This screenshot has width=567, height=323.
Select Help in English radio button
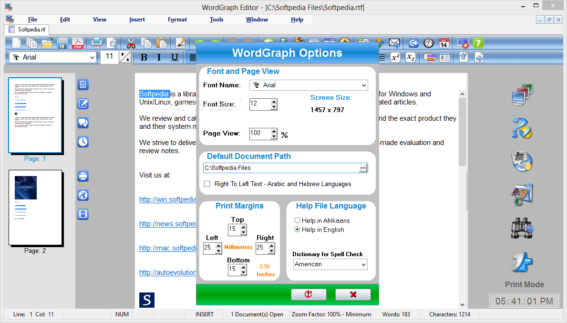(x=297, y=229)
